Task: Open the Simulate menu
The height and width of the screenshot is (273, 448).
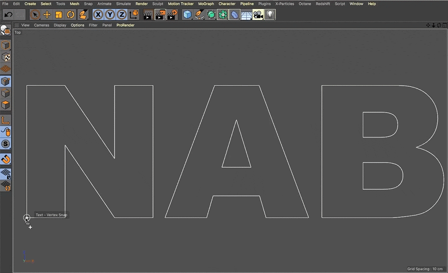Action: [x=123, y=4]
